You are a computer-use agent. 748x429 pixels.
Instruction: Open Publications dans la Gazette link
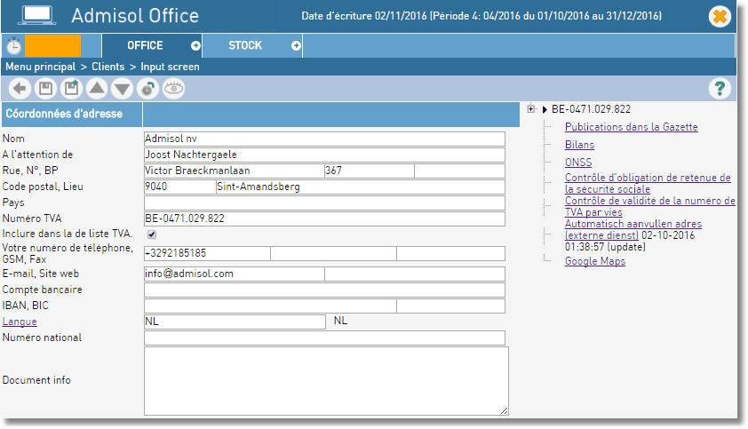point(631,127)
